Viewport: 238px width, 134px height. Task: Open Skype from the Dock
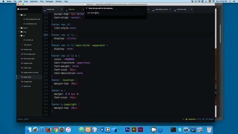180,130
